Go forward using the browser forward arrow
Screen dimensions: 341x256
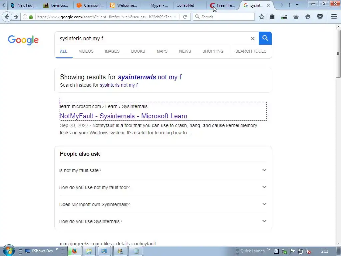tap(16, 17)
